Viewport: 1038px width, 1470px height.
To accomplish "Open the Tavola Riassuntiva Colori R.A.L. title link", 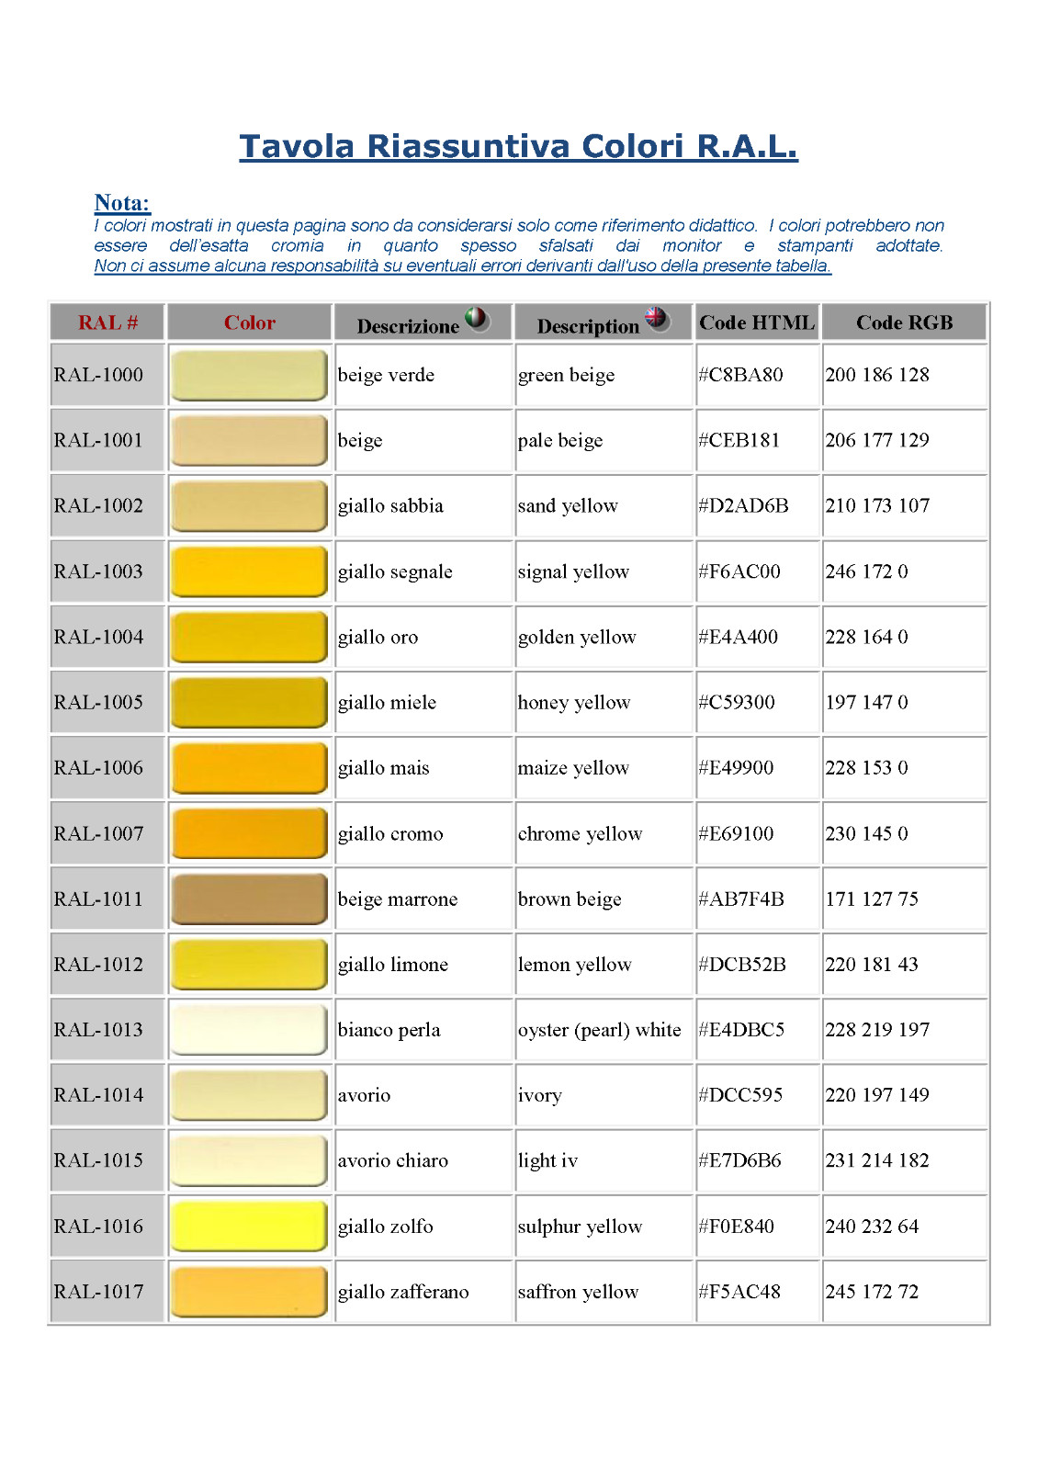I will (518, 146).
